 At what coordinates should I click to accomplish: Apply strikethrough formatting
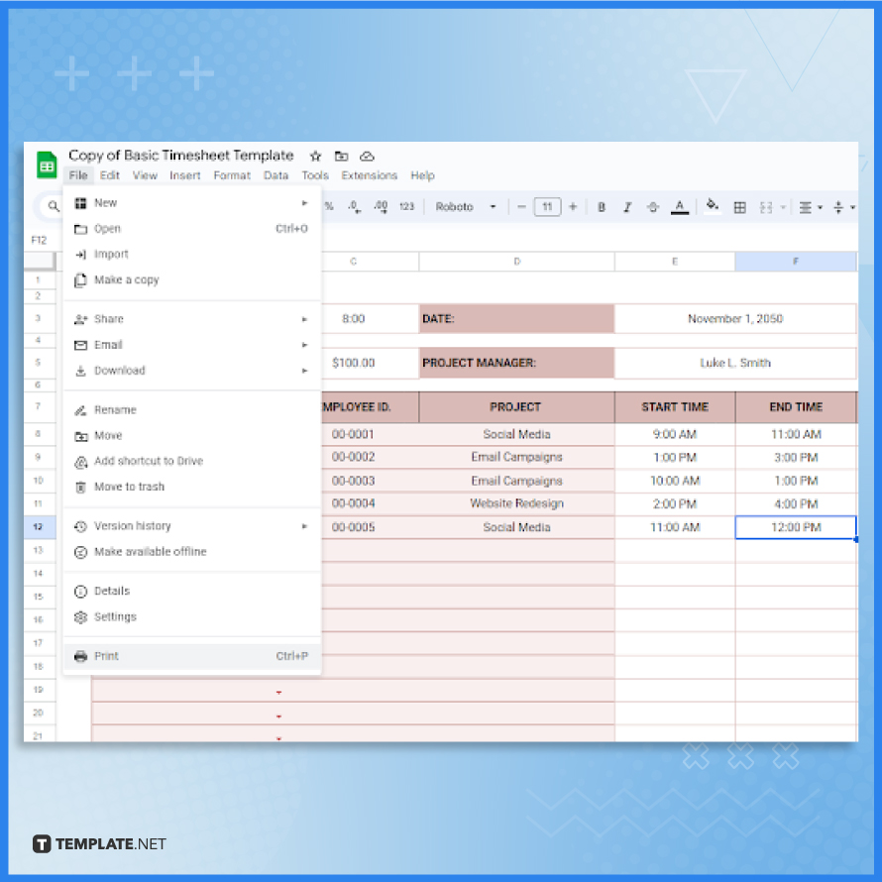click(x=652, y=207)
